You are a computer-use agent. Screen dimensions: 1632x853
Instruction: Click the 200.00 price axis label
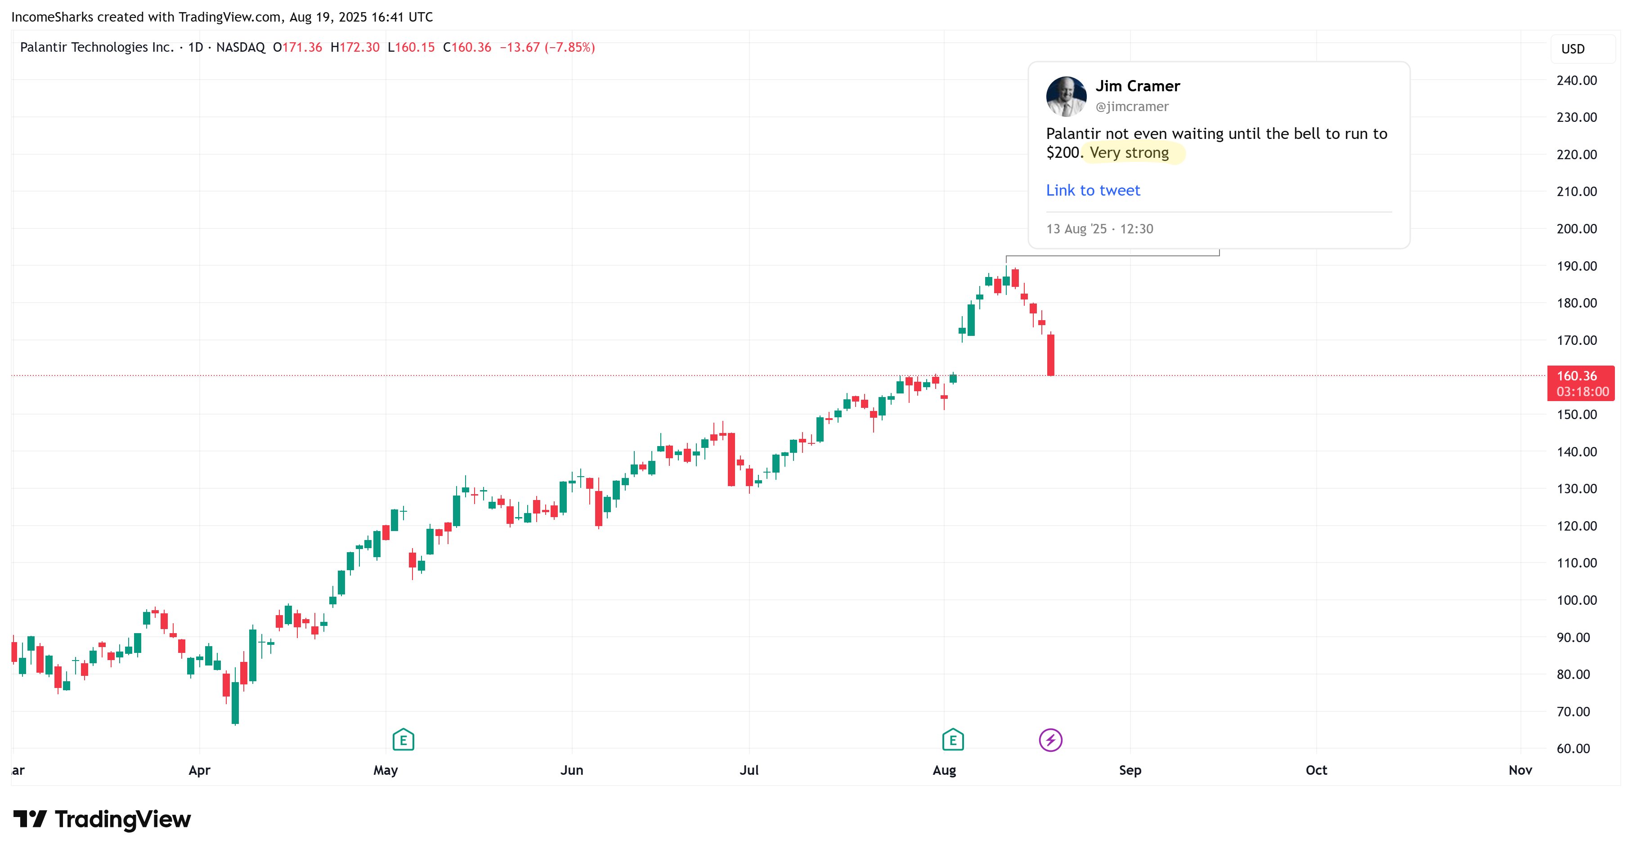[x=1576, y=228]
